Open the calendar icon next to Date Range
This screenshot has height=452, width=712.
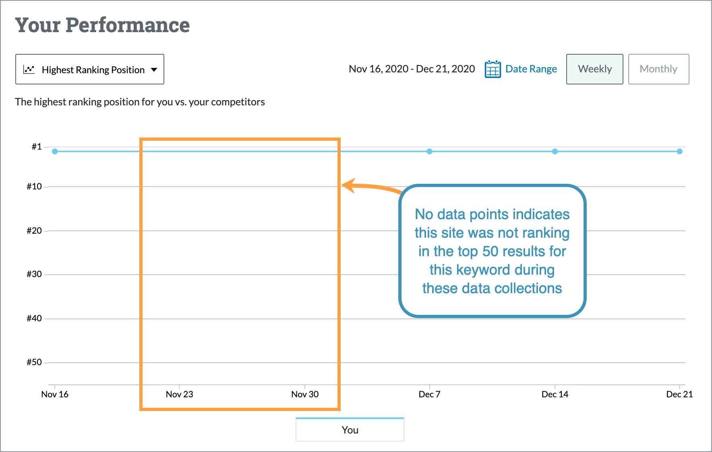(x=492, y=69)
